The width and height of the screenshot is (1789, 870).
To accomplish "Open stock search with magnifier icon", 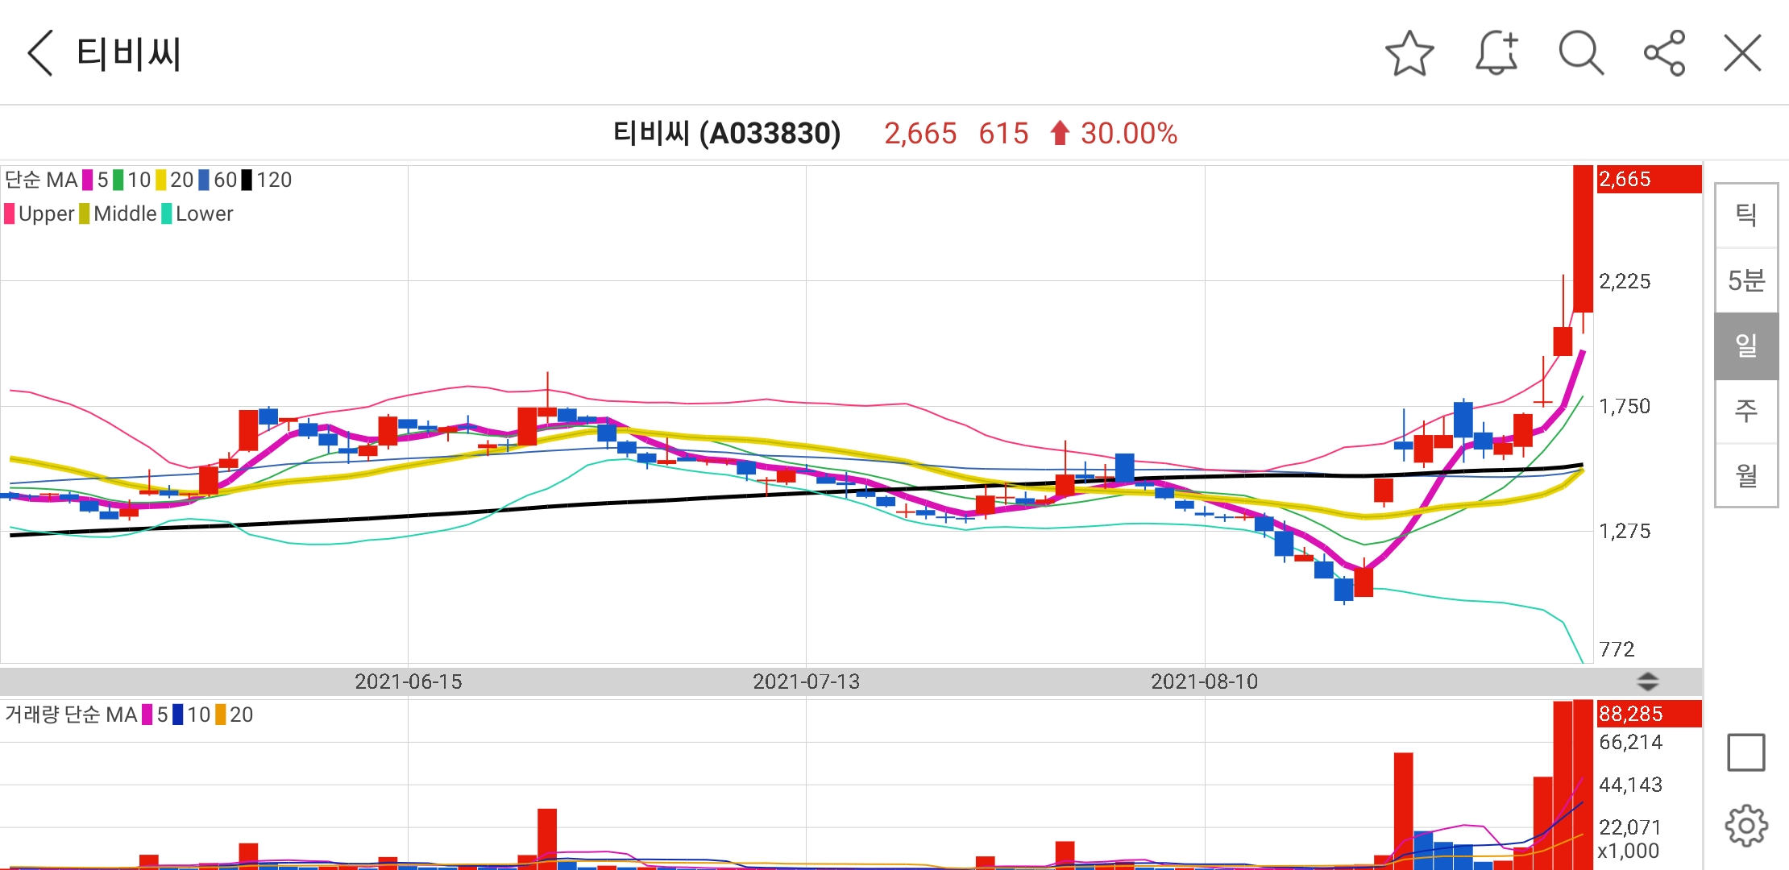I will 1581,53.
